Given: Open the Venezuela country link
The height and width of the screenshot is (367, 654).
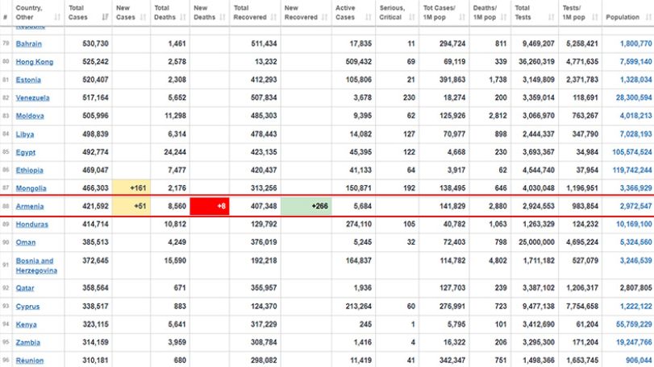Looking at the screenshot, I should (32, 97).
